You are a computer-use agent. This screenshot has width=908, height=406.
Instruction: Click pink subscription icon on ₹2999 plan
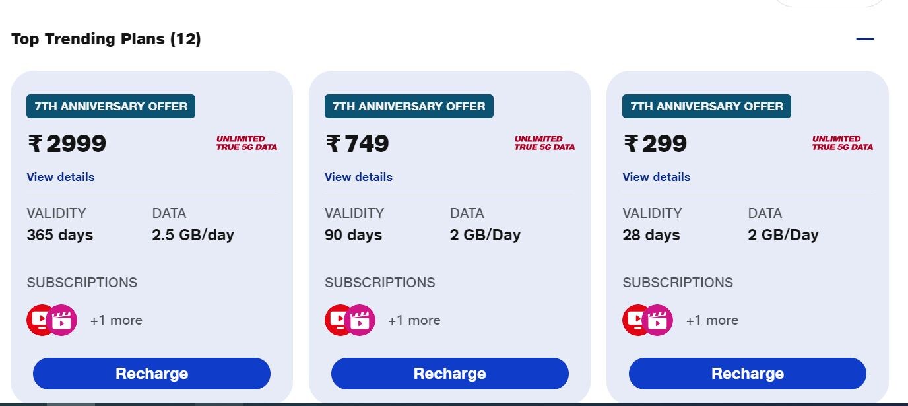point(63,321)
